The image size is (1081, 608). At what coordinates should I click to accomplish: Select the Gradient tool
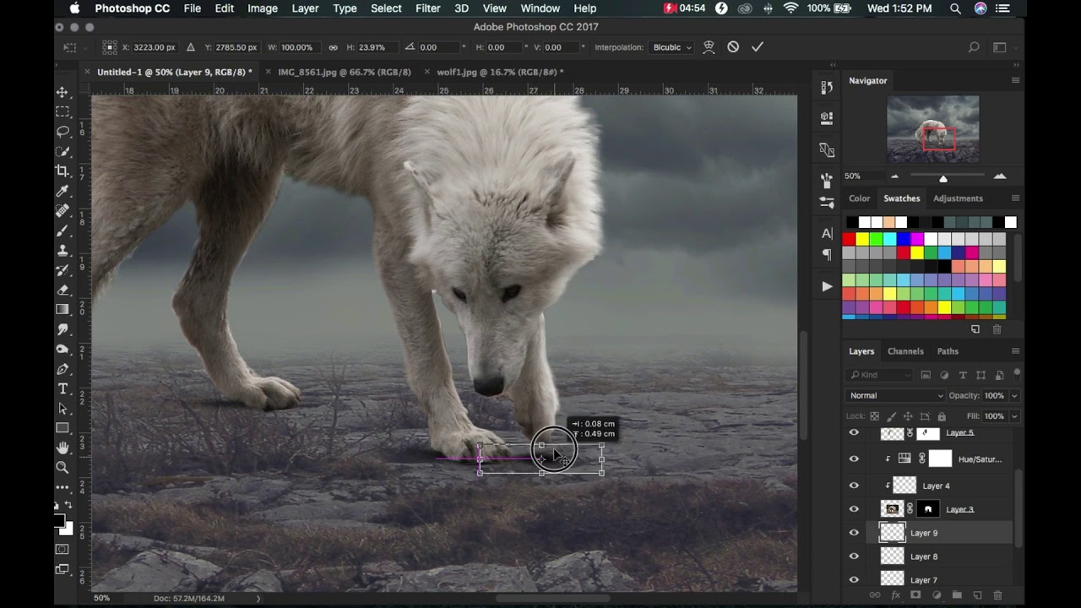click(x=62, y=309)
